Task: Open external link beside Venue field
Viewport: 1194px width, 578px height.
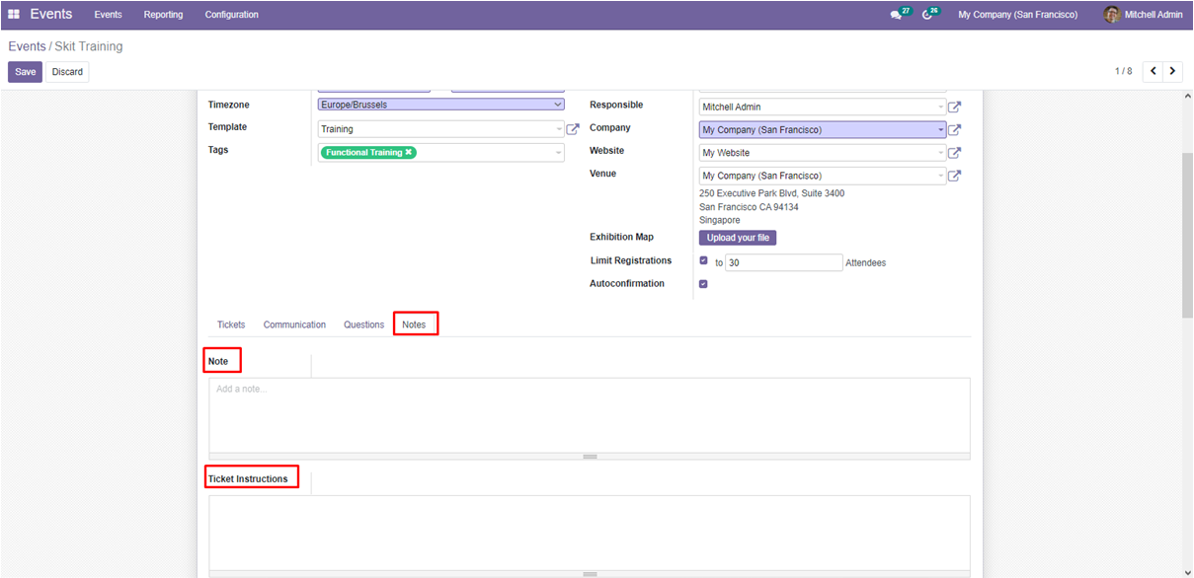Action: click(954, 176)
